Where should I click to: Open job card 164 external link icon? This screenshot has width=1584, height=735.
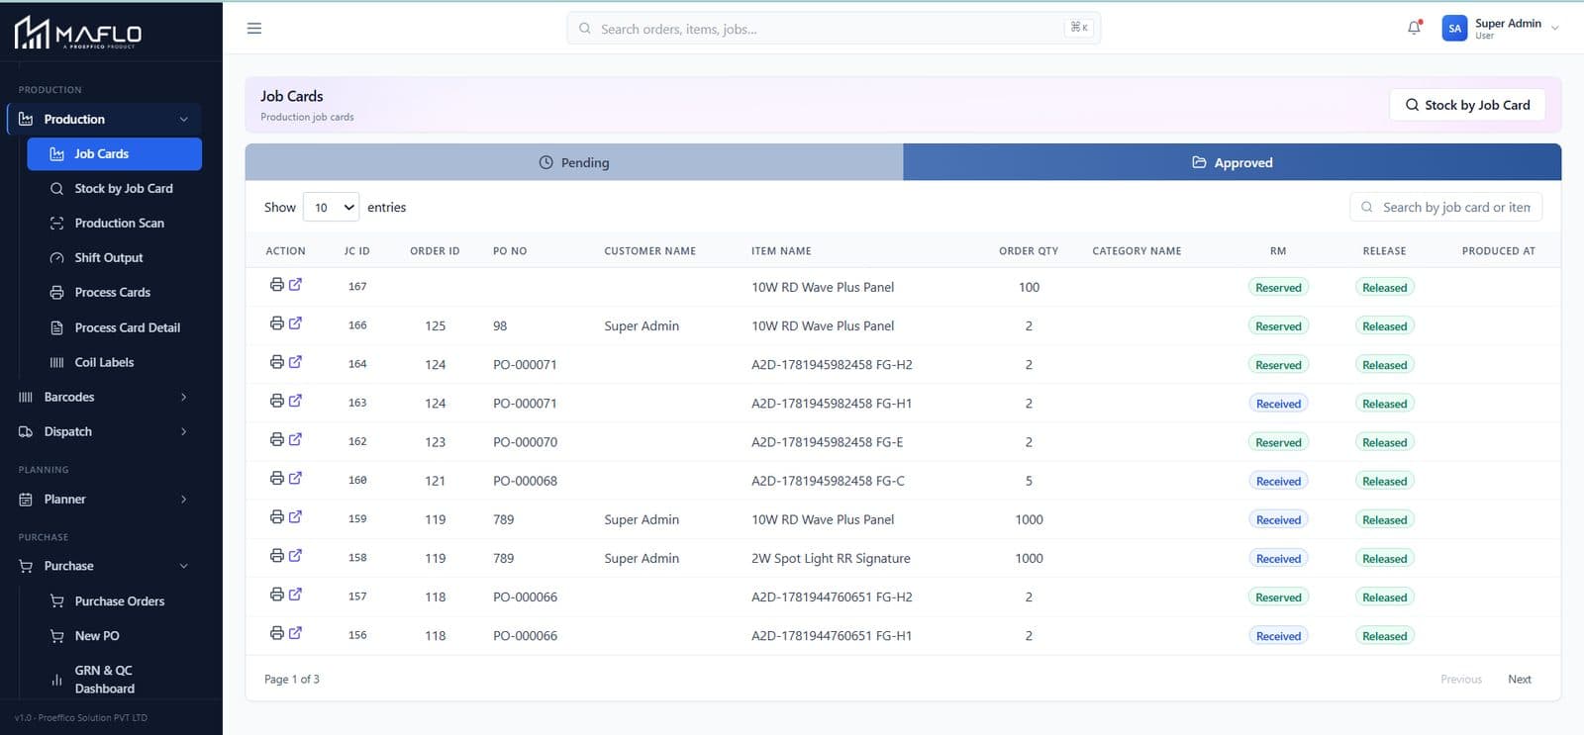tap(295, 362)
